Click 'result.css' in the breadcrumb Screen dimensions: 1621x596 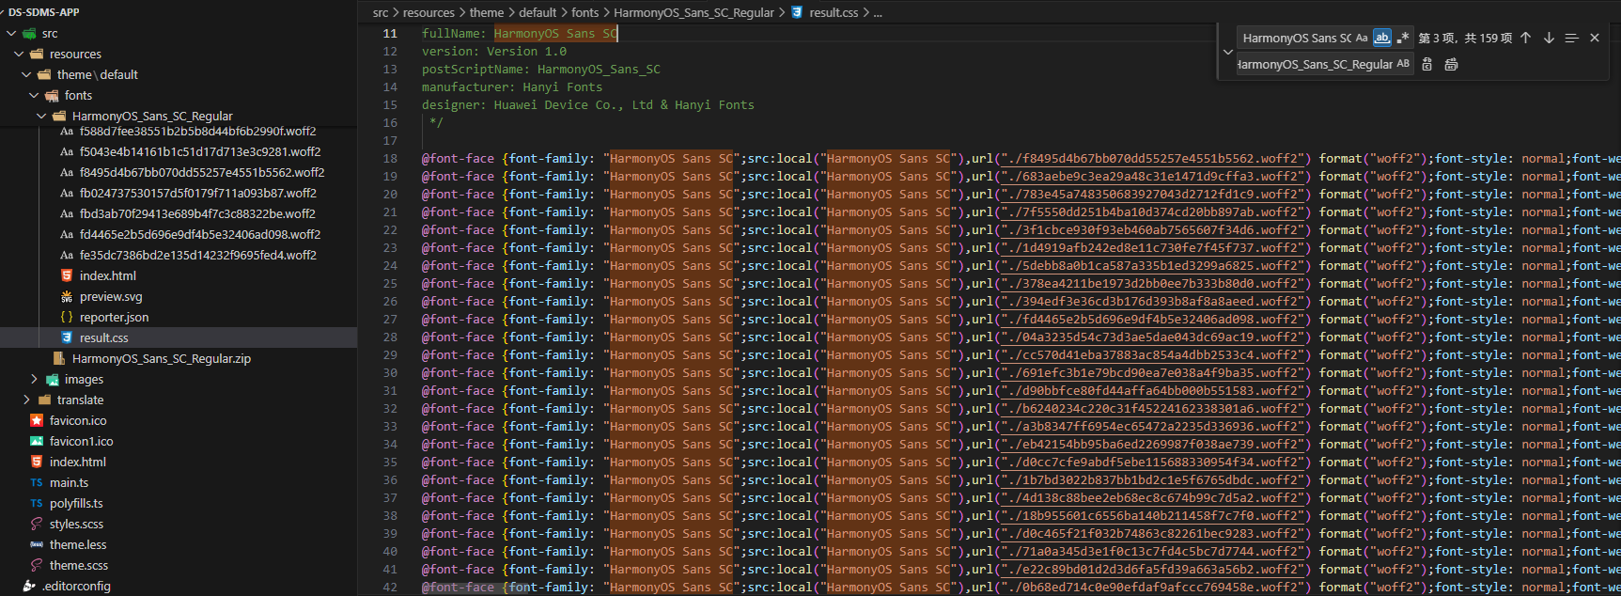834,12
